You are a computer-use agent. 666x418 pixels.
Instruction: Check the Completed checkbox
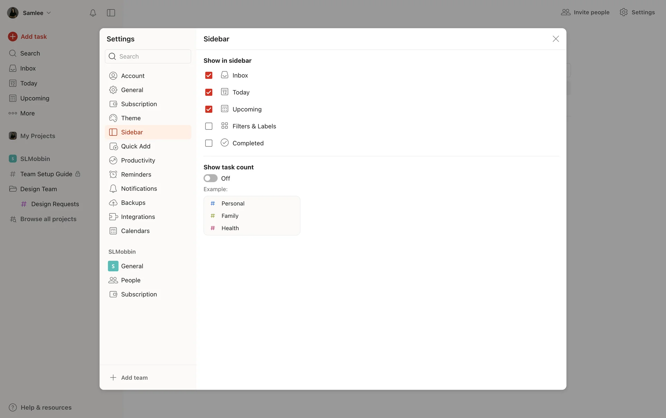click(208, 143)
